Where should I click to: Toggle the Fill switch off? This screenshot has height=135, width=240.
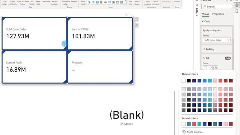tap(228, 58)
